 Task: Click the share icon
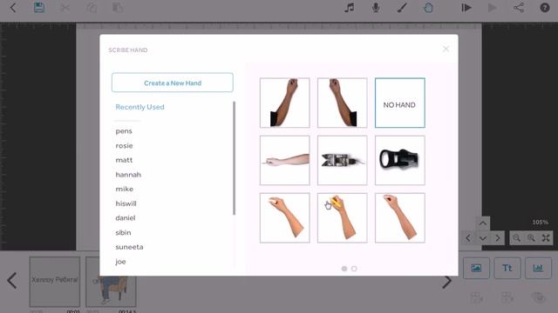(519, 8)
